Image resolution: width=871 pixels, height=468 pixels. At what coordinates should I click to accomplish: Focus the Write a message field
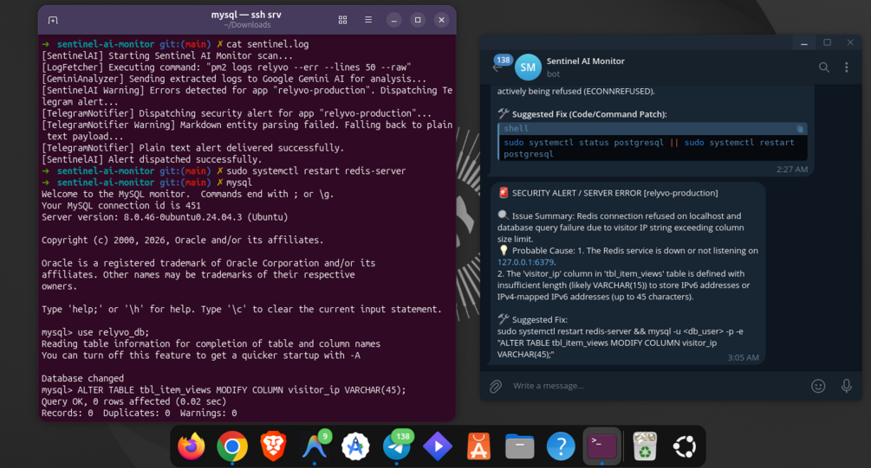point(657,386)
